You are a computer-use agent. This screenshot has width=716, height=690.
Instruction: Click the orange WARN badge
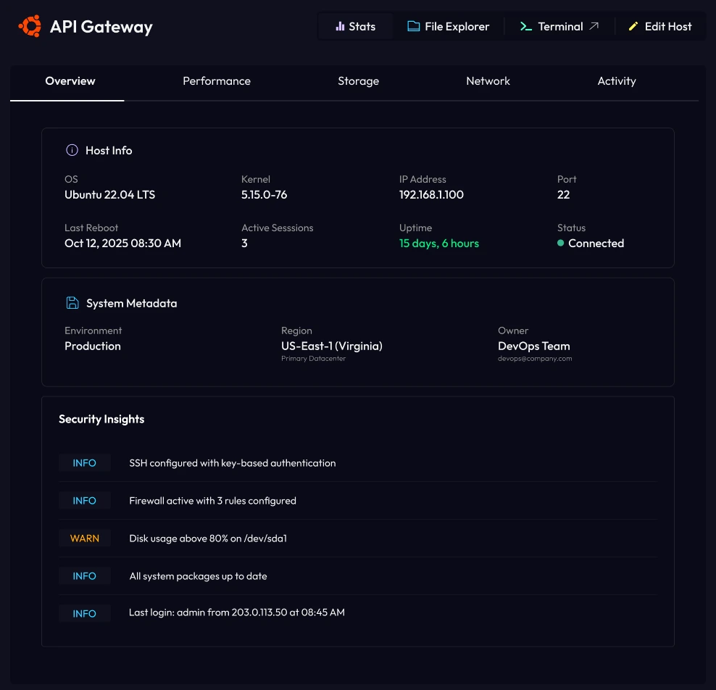(x=85, y=538)
